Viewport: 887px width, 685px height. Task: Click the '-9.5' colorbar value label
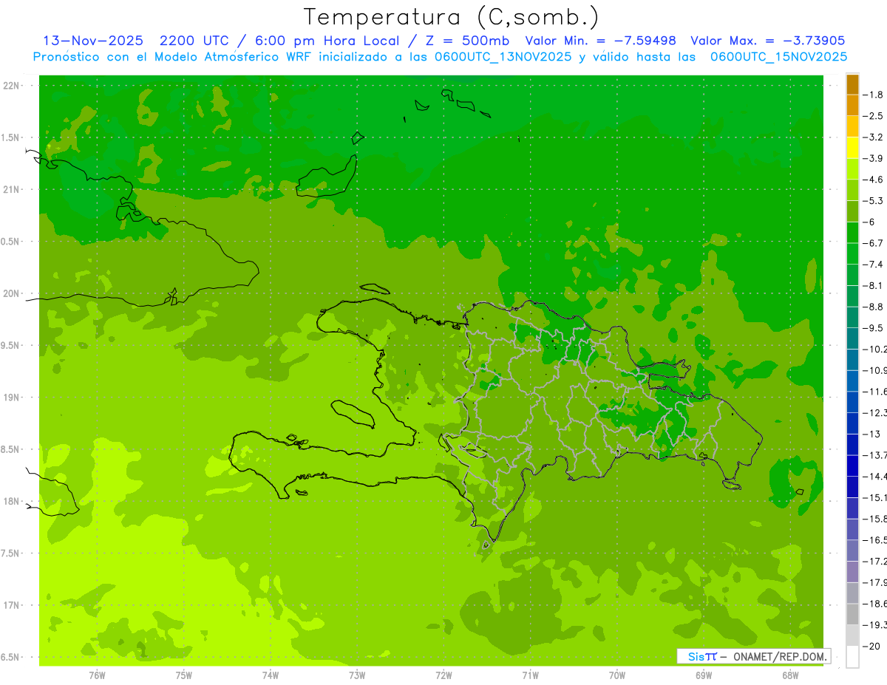point(873,328)
